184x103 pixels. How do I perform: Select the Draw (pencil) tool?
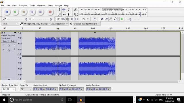pyautogui.click(x=69, y=10)
